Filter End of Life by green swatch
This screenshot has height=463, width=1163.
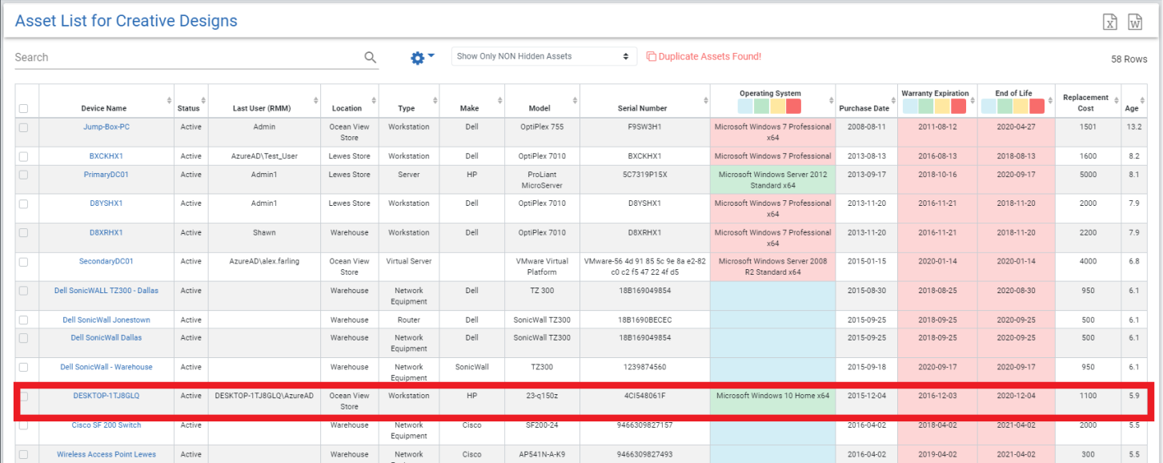(x=1005, y=106)
